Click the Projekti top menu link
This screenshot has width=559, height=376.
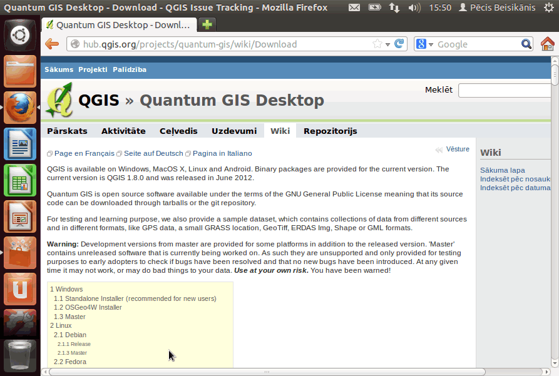93,69
